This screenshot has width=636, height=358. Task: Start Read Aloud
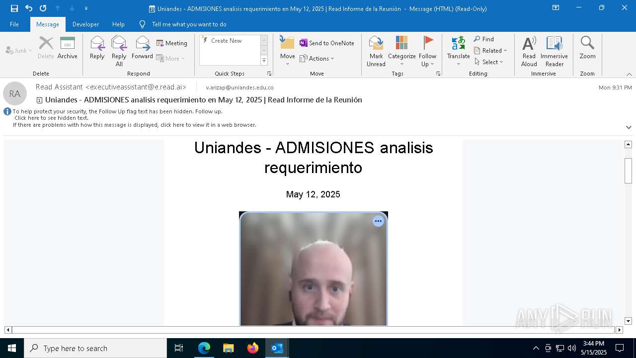tap(529, 51)
